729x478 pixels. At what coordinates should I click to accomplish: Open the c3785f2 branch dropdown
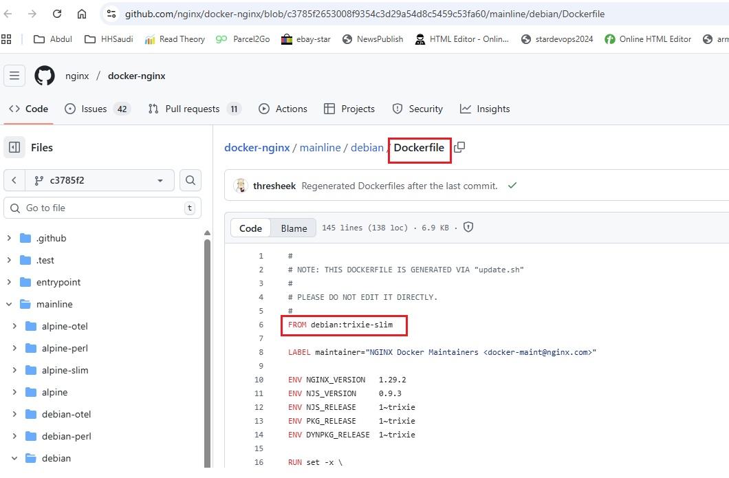tap(99, 180)
